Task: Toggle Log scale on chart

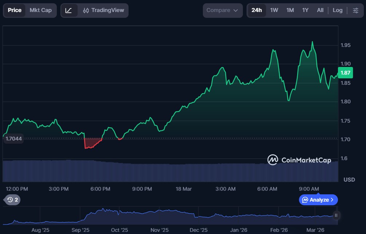Action: (337, 10)
